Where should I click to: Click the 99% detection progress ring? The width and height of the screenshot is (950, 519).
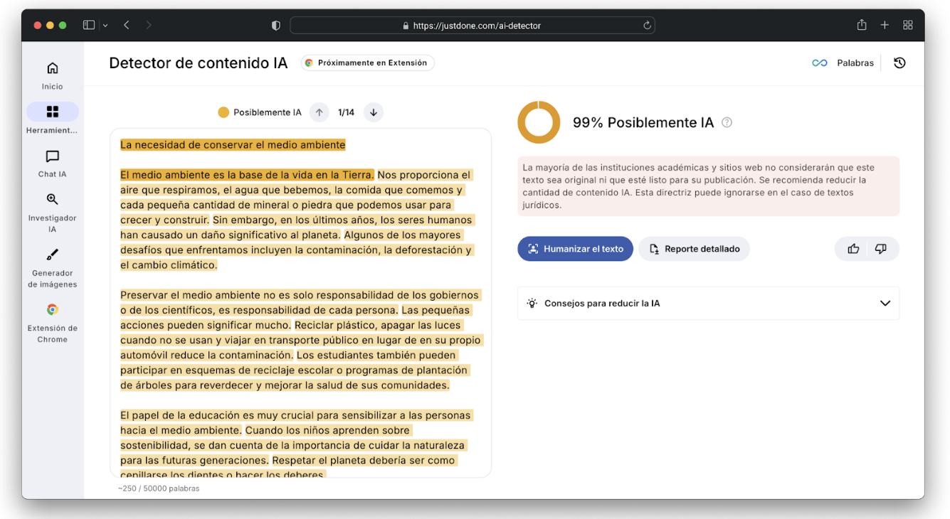click(539, 122)
